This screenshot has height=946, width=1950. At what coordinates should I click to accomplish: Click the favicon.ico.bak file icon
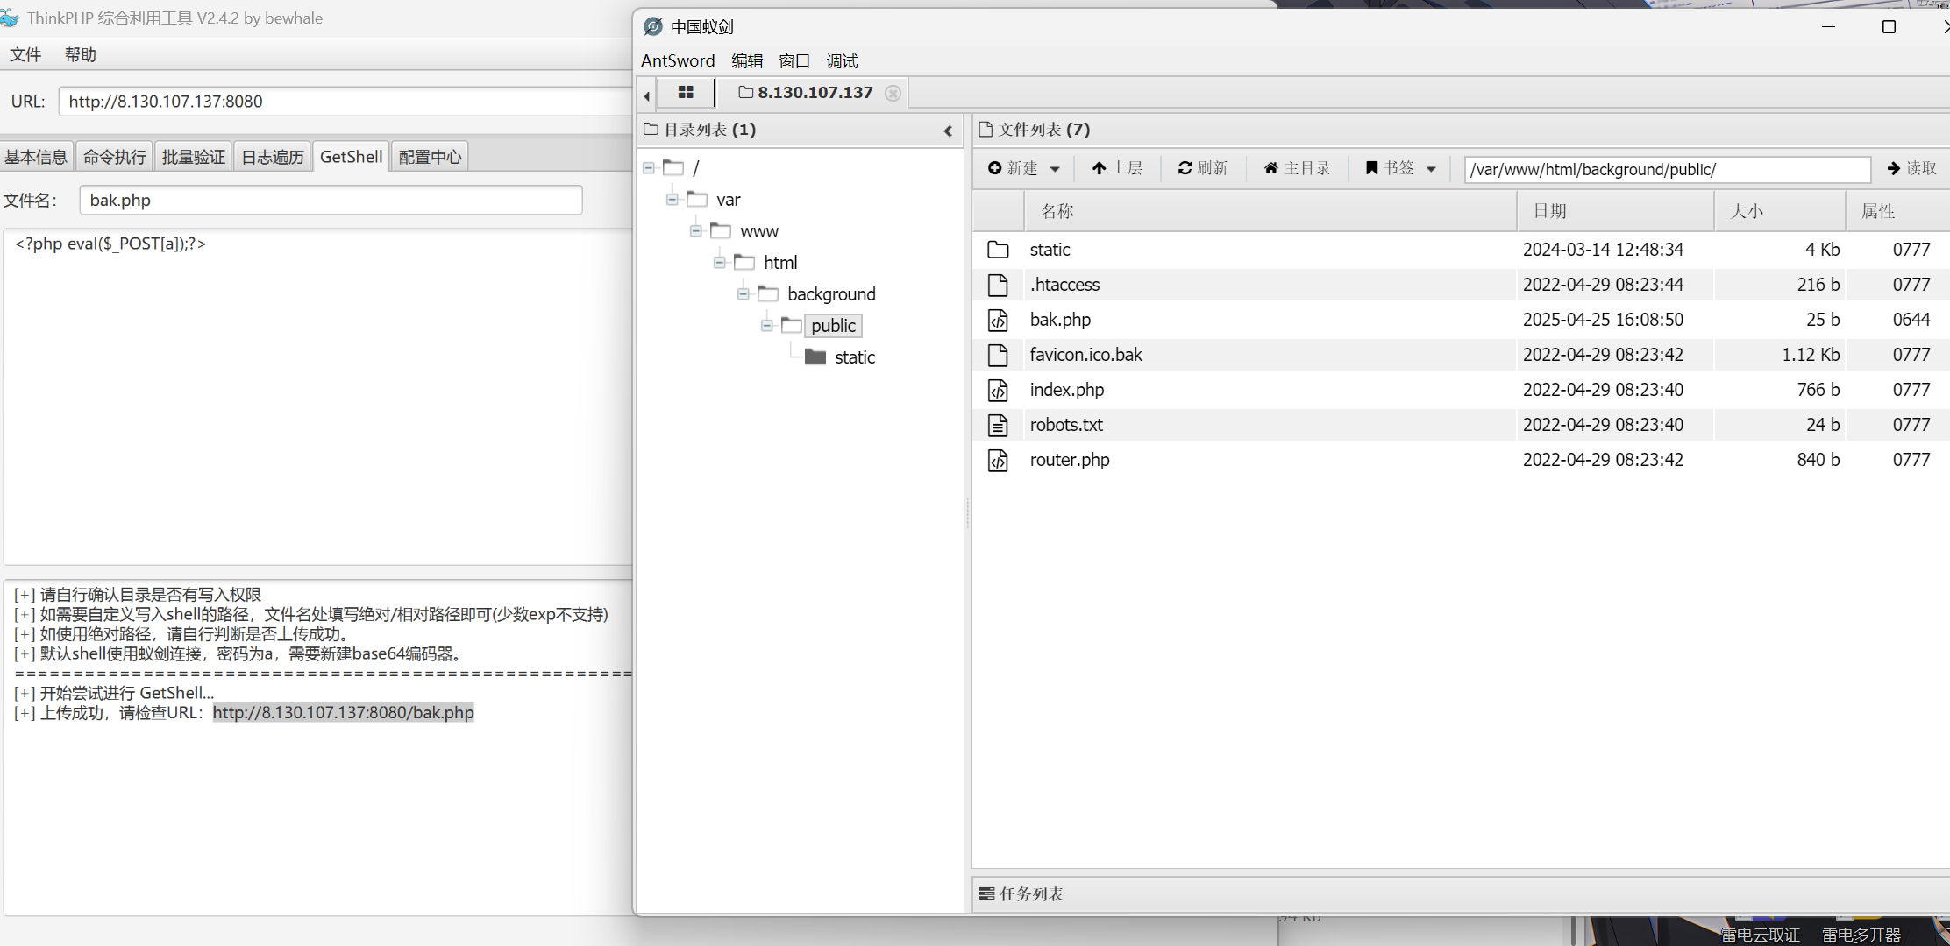998,355
